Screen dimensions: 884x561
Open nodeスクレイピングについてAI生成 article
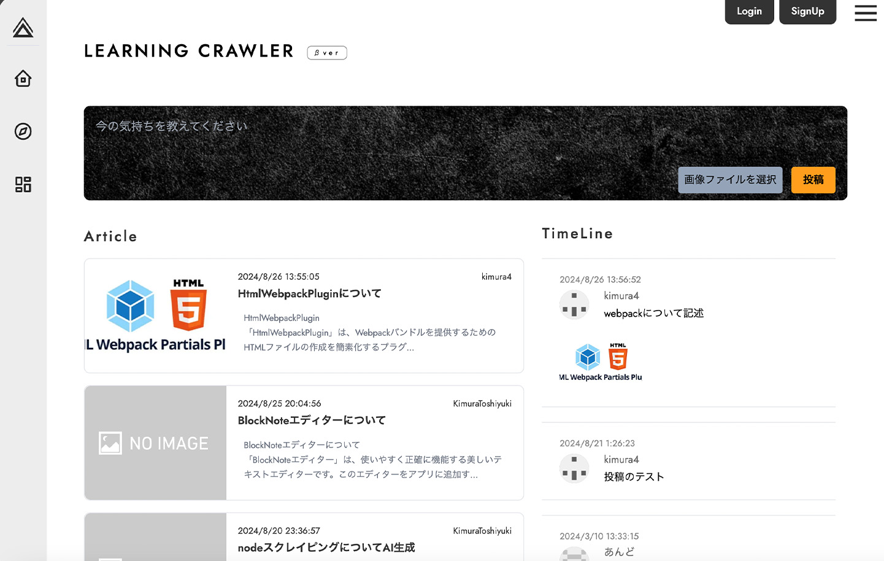coord(326,547)
